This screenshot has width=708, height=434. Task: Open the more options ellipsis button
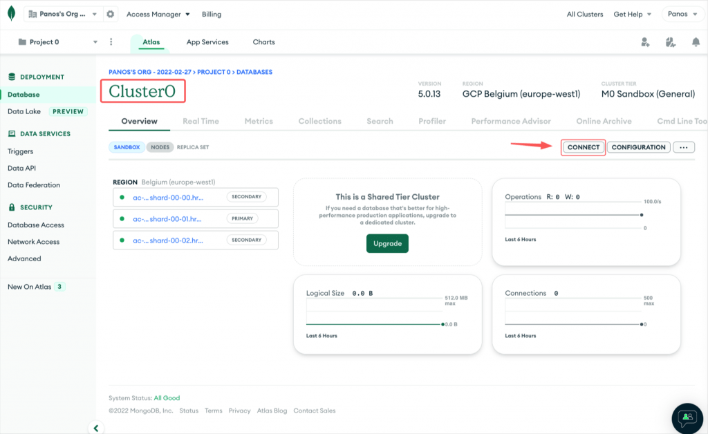pos(683,147)
